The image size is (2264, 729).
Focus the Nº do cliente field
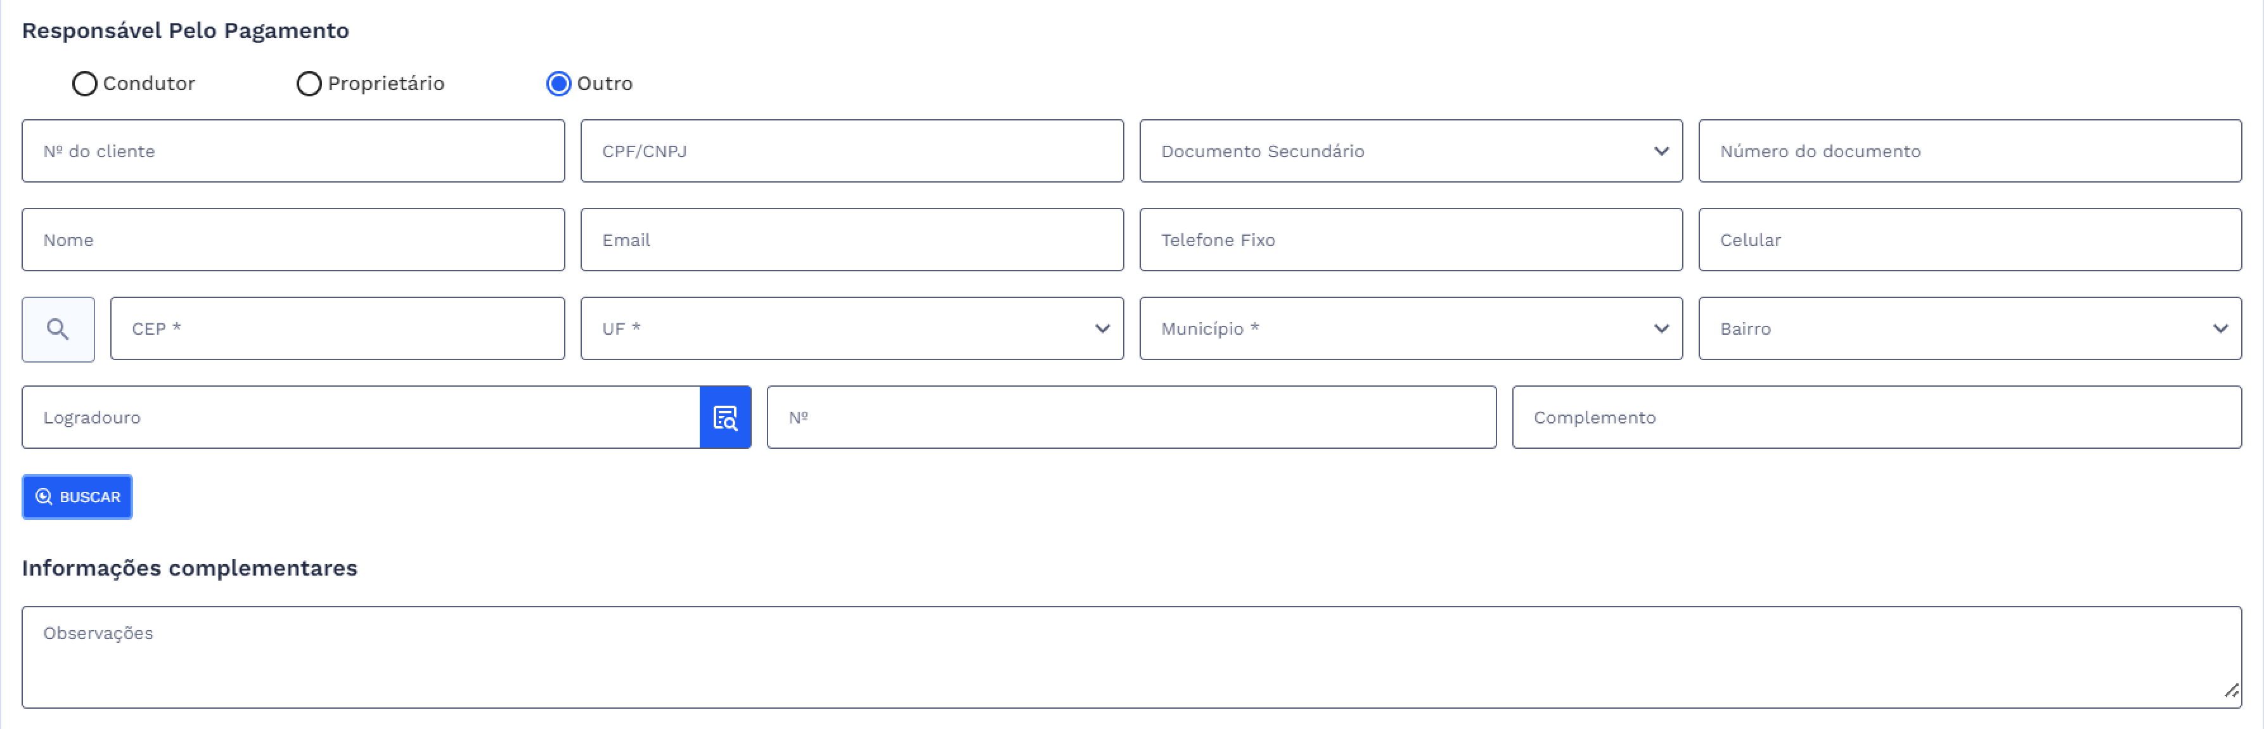293,152
